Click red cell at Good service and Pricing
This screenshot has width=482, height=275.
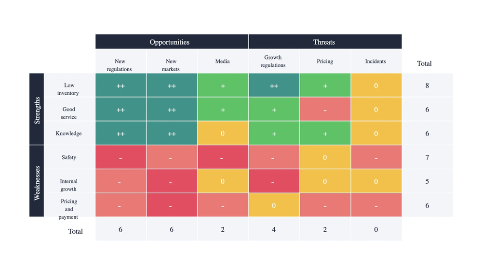click(325, 110)
